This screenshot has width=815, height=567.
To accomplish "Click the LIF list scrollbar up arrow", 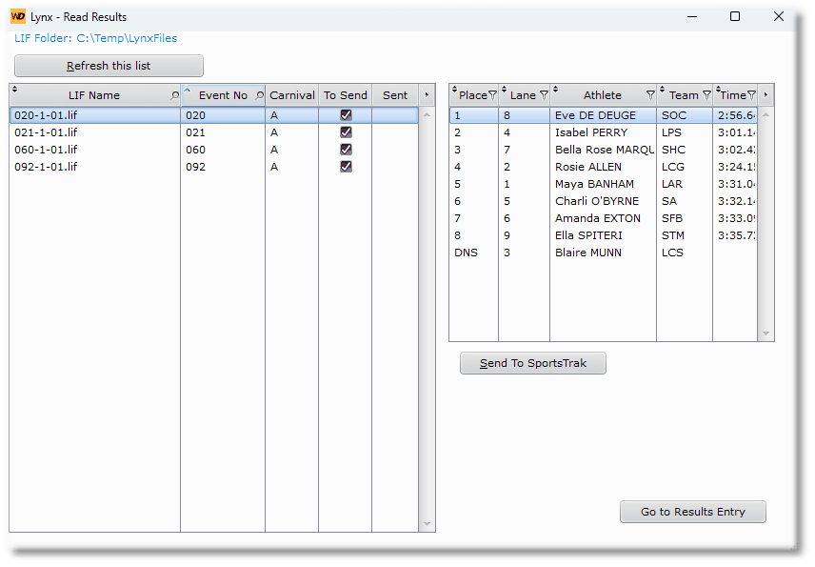I will click(427, 114).
